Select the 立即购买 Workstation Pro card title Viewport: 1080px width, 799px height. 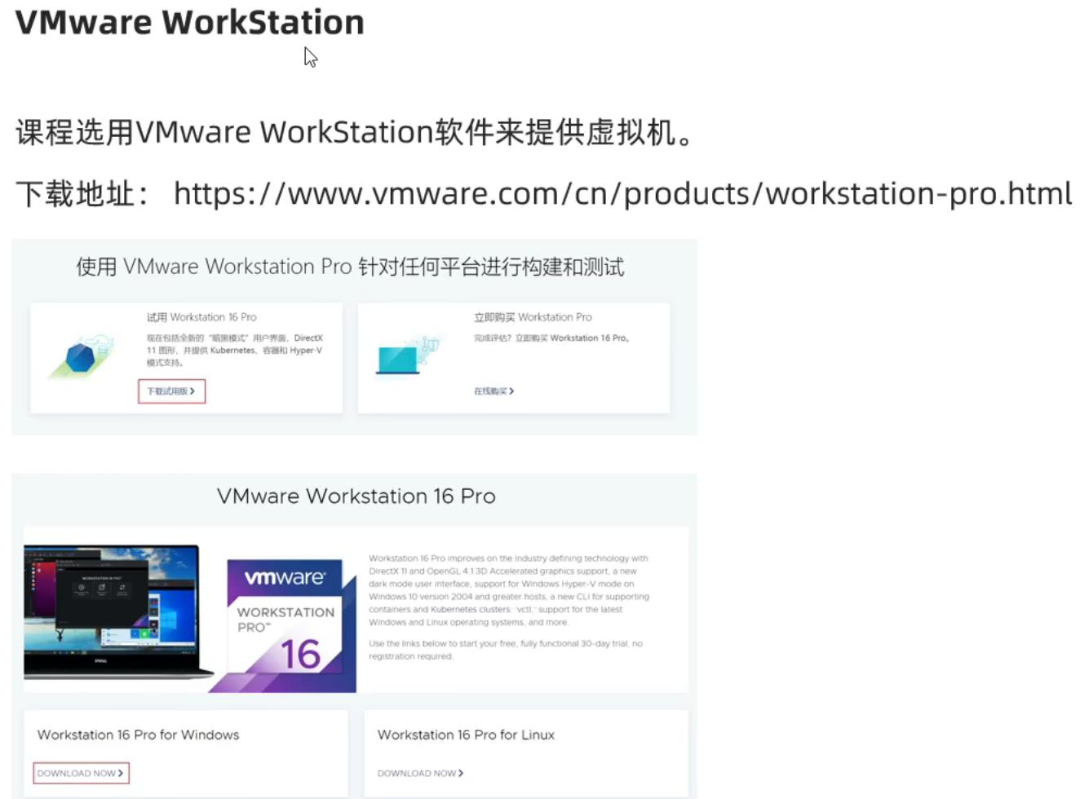pos(533,317)
